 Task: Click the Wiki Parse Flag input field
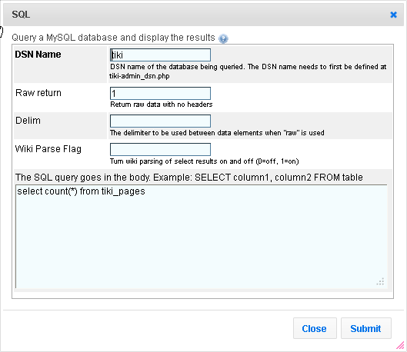[160, 150]
